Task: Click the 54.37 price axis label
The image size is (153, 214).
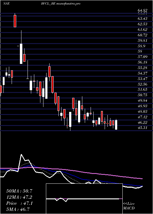Action: 143,73
